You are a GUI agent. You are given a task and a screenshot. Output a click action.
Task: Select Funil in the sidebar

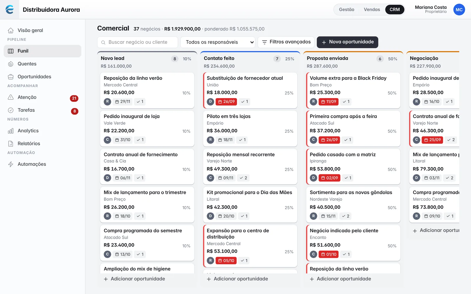(42, 51)
